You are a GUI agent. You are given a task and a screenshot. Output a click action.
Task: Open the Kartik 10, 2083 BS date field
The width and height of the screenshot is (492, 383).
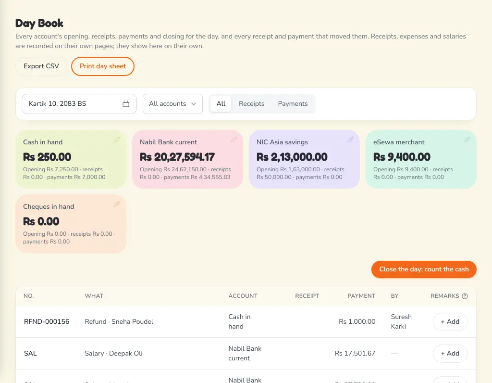(79, 103)
